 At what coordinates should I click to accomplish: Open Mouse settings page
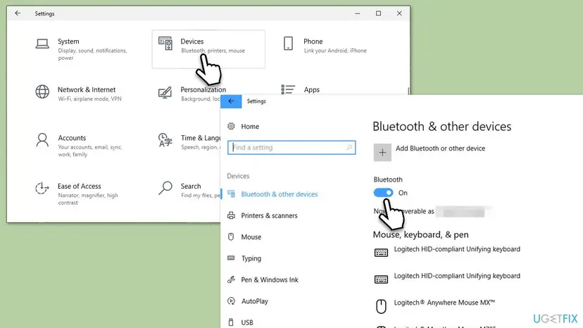point(251,237)
